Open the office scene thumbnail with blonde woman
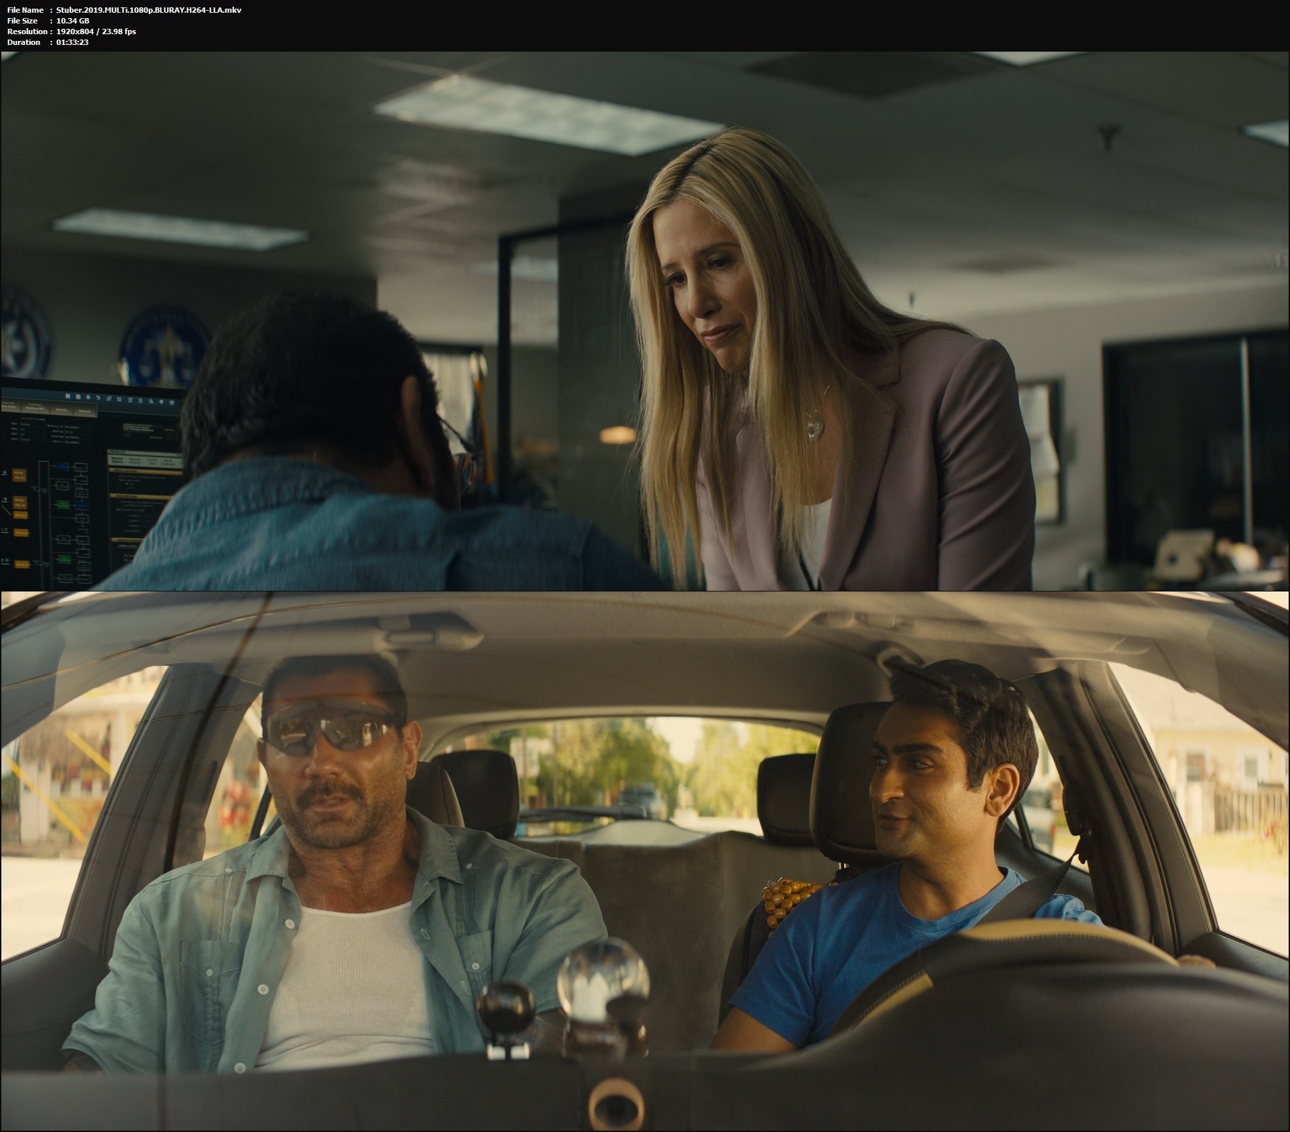 645,321
